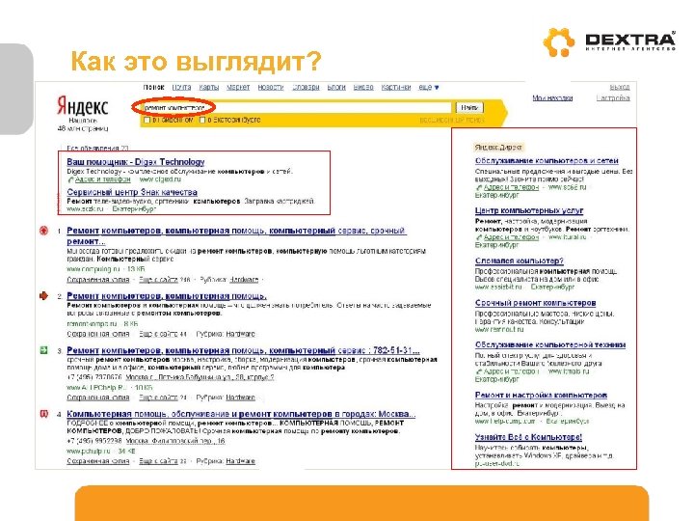694x521 pixels.
Task: Open the Настройка link
Action: [x=613, y=97]
